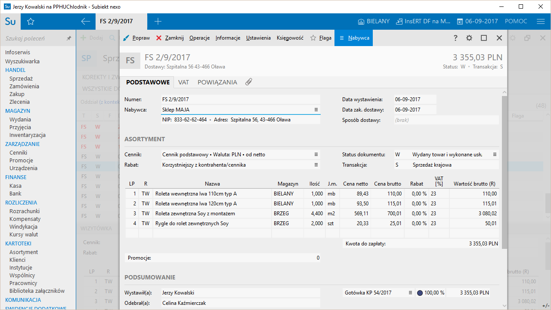Open a new tab with plus icon
This screenshot has width=551, height=310.
coord(158,22)
